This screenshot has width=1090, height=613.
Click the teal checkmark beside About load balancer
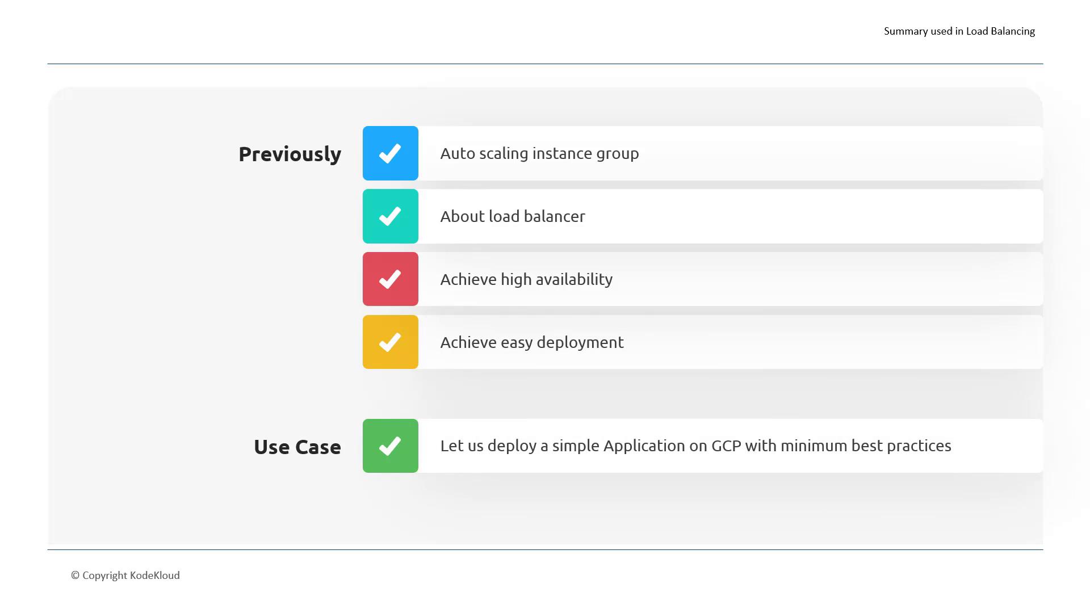coord(390,216)
